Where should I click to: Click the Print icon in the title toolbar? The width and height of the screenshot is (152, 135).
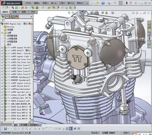[109, 3]
